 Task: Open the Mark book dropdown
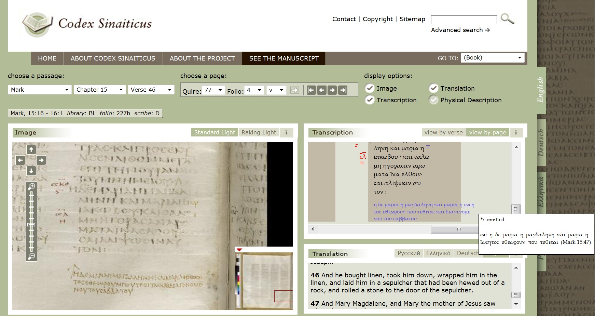pyautogui.click(x=40, y=90)
